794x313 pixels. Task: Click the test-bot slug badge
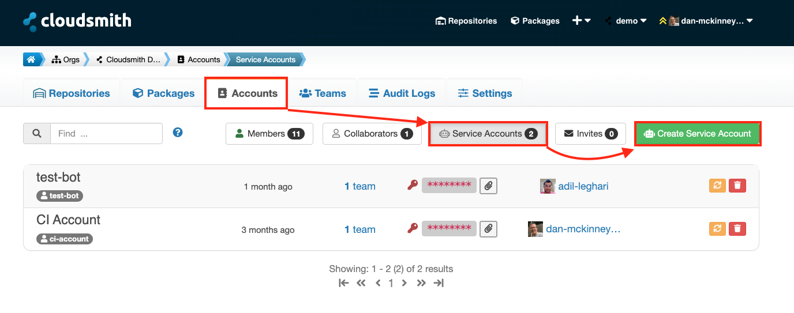pyautogui.click(x=59, y=196)
